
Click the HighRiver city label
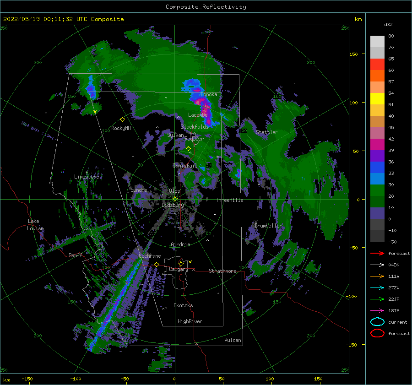(190, 321)
